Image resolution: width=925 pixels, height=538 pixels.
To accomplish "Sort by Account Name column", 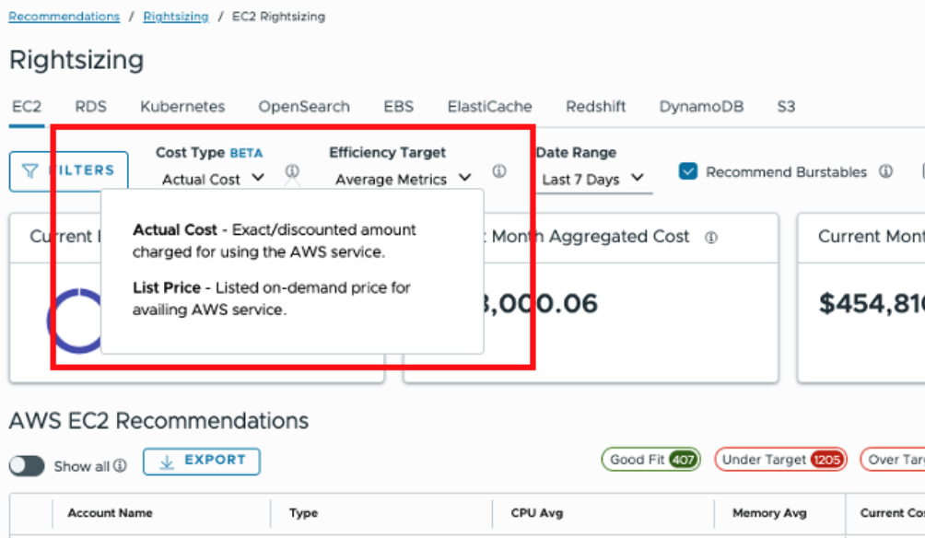I will (x=110, y=512).
